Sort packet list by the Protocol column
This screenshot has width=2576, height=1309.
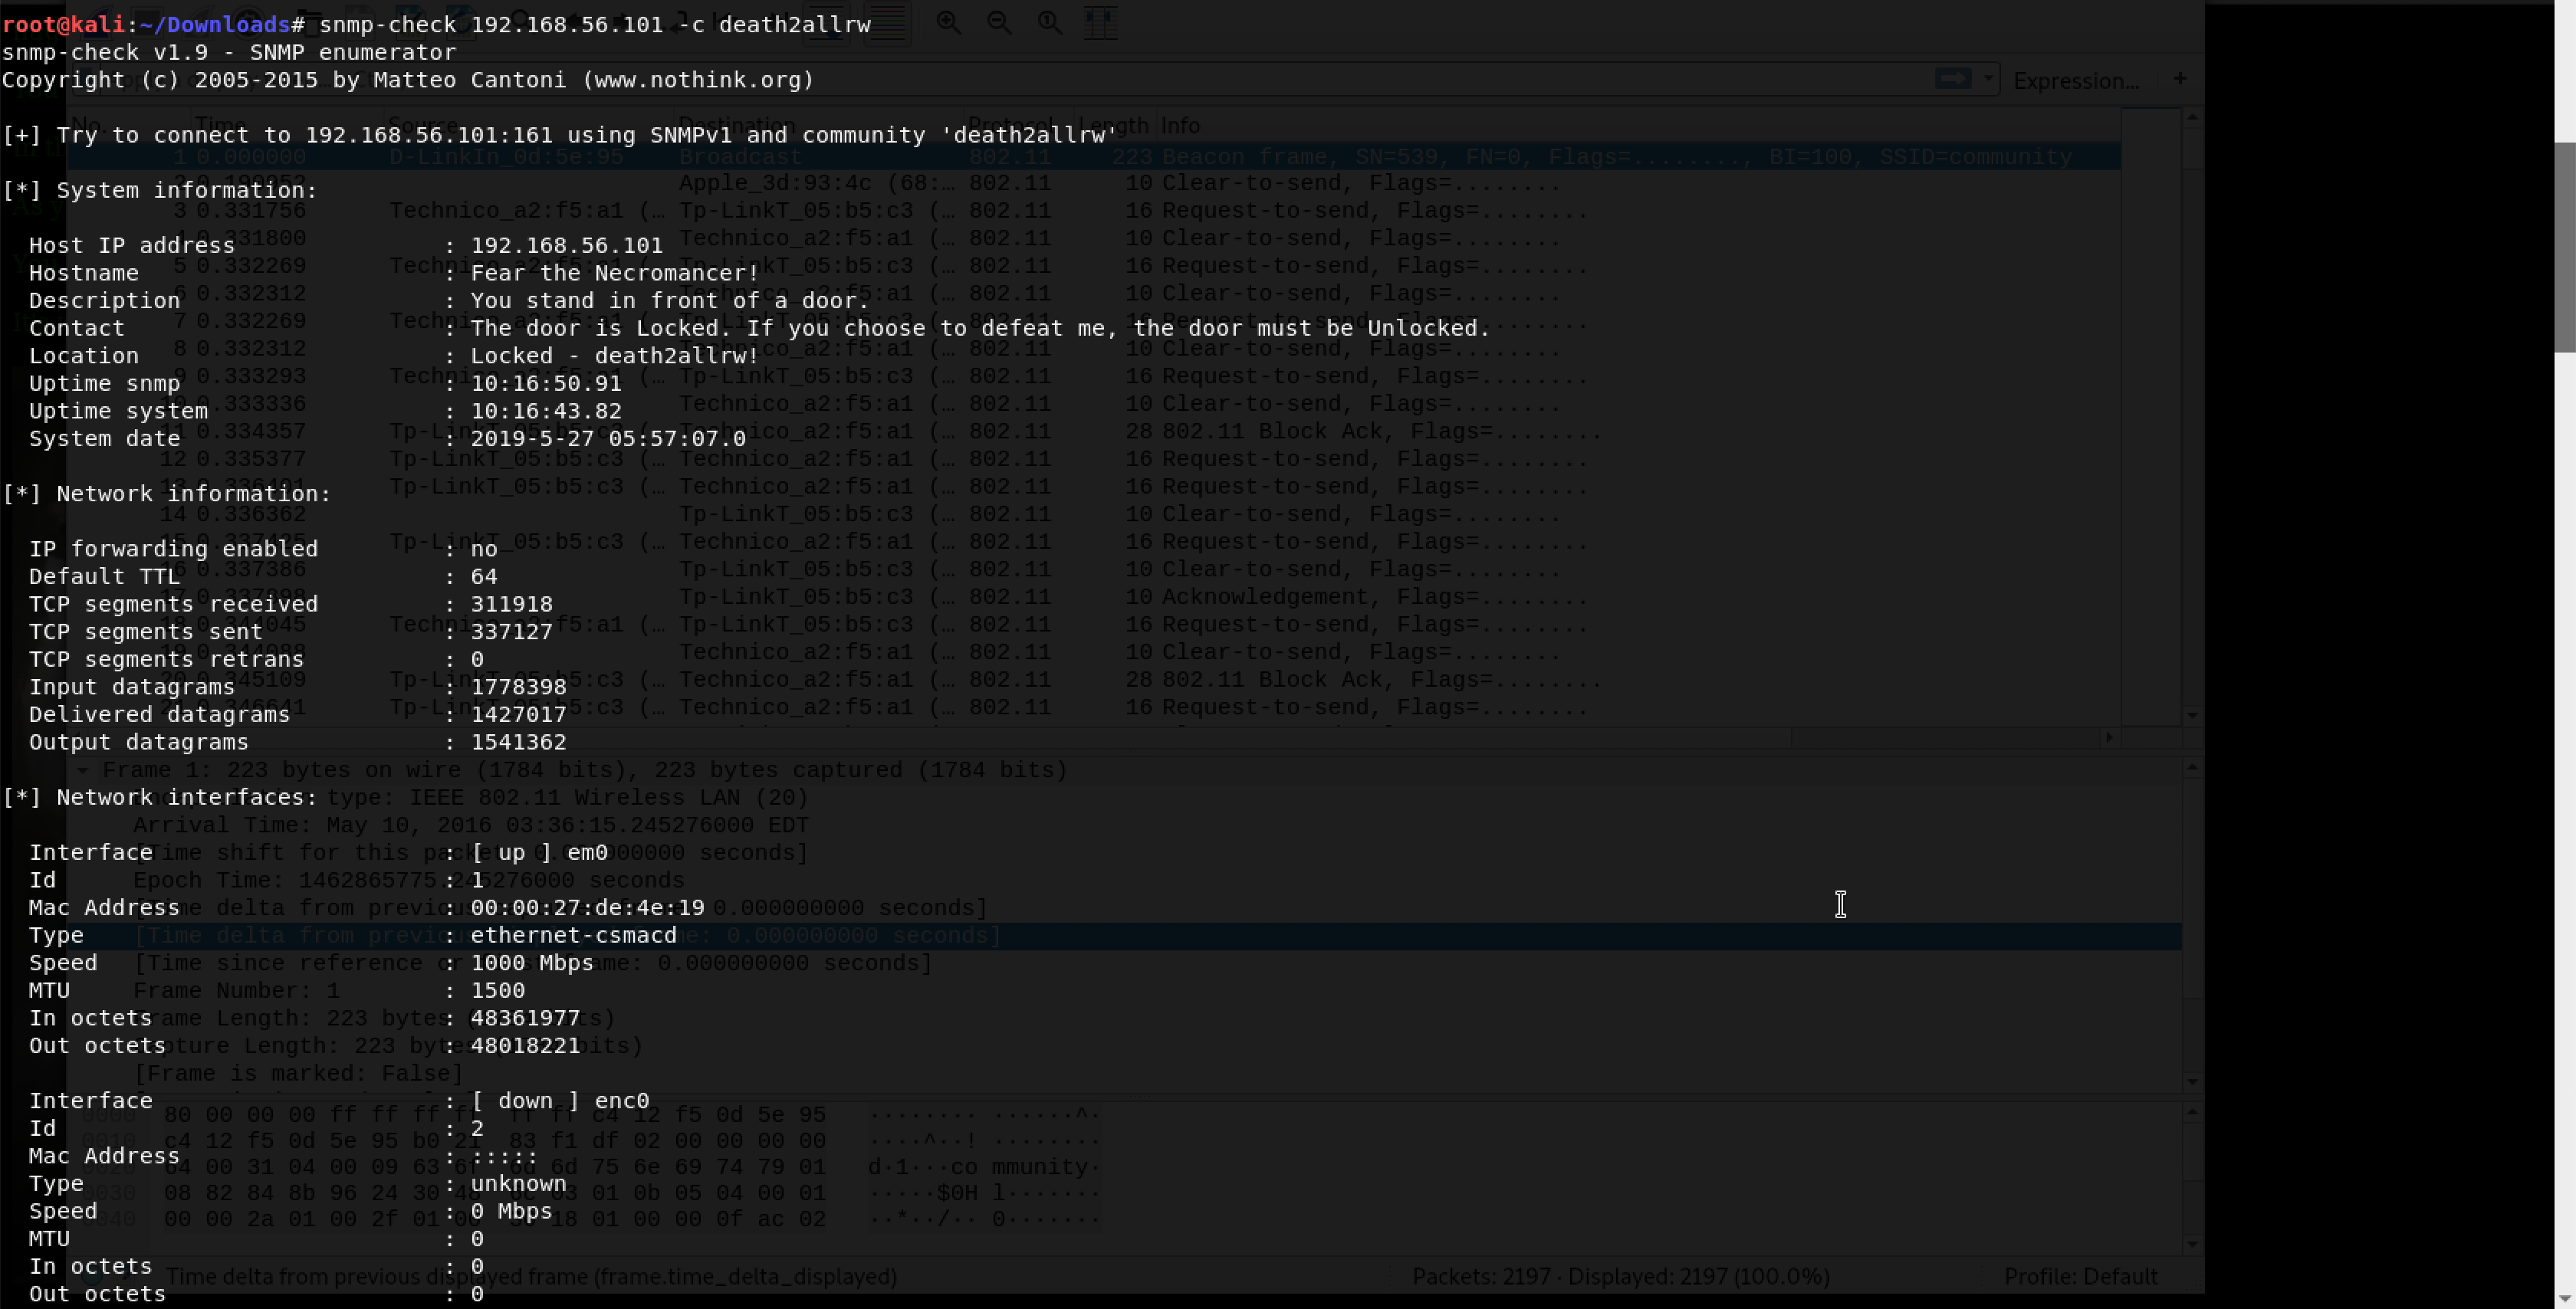pyautogui.click(x=1010, y=126)
